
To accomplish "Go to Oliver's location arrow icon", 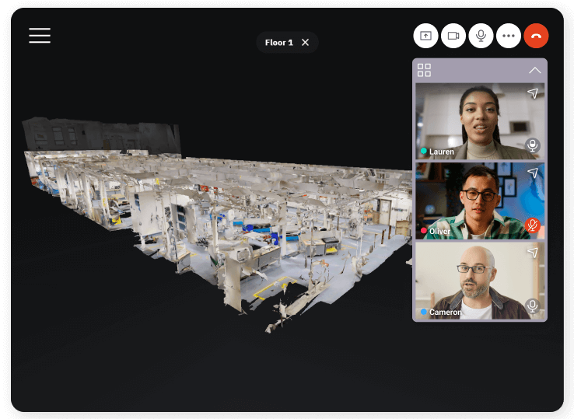I will [533, 173].
